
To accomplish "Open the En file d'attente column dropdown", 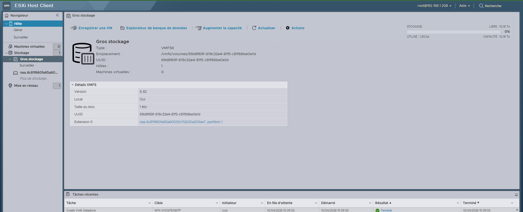I will click(x=316, y=203).
